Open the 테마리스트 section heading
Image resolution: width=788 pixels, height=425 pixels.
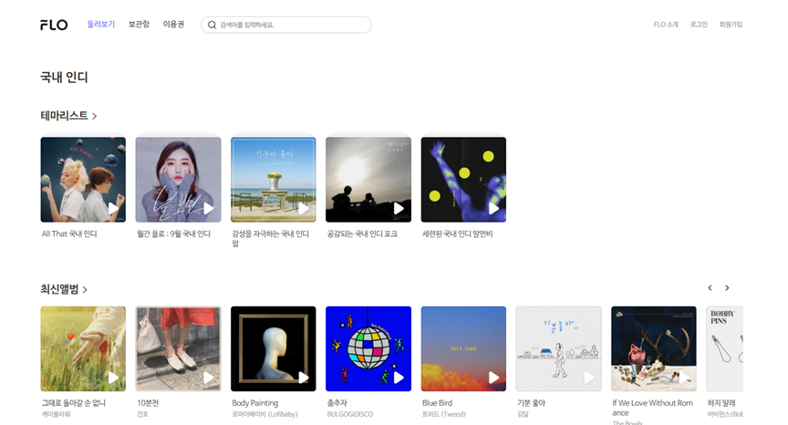tap(65, 116)
